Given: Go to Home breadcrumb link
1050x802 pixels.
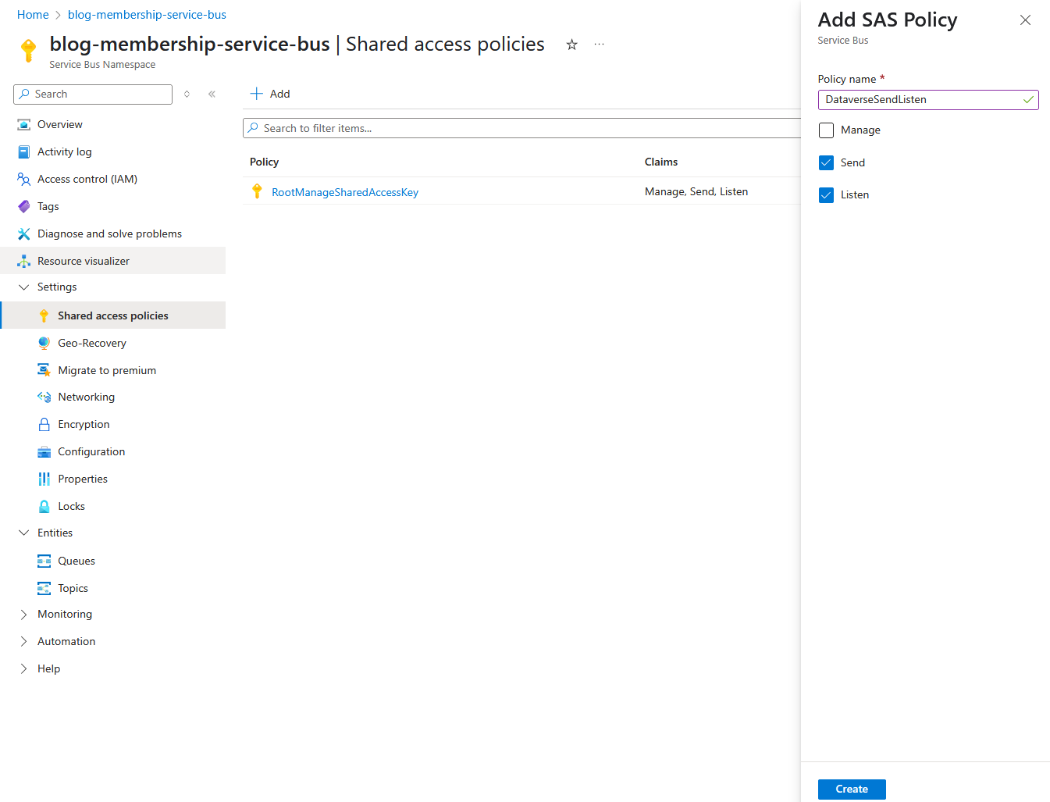Looking at the screenshot, I should 33,15.
